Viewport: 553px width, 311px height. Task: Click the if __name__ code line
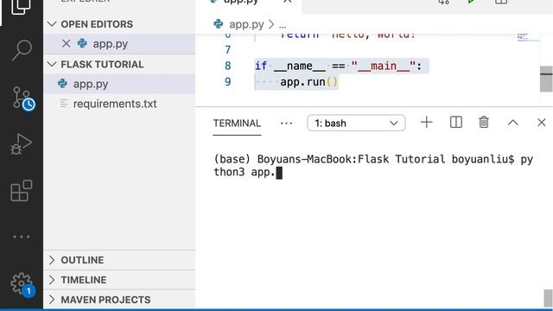[x=338, y=66]
